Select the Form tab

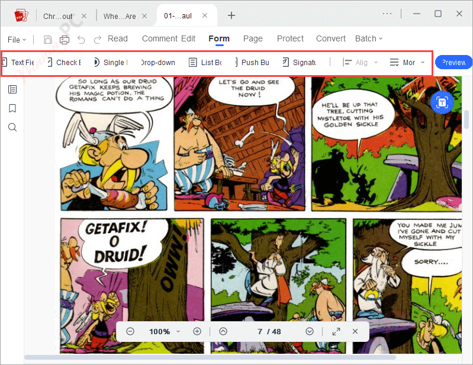219,38
